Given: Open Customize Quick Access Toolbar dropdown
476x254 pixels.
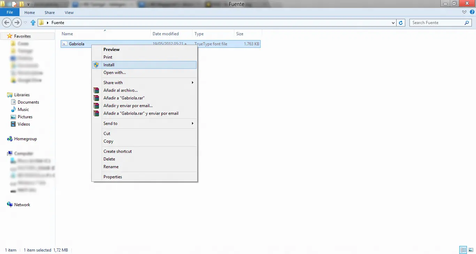Looking at the screenshot, I should tap(28, 4).
